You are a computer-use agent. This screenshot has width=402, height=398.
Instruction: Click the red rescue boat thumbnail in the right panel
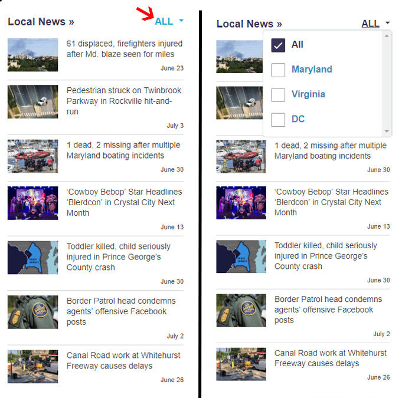point(241,156)
